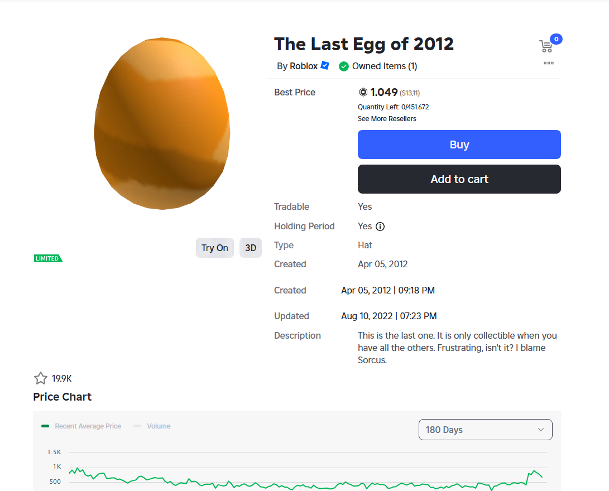This screenshot has width=609, height=491.
Task: Open the shopping cart icon
Action: (x=546, y=46)
